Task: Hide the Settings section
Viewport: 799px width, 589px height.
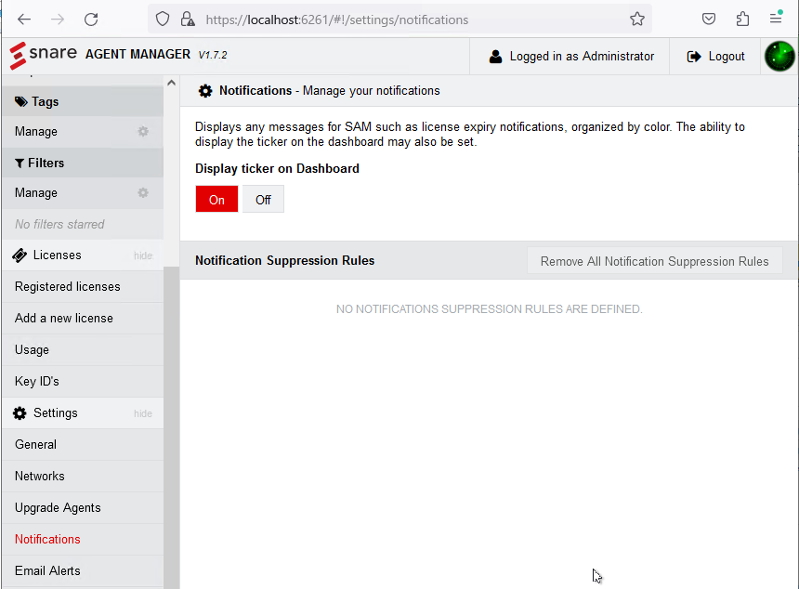Action: click(x=143, y=413)
